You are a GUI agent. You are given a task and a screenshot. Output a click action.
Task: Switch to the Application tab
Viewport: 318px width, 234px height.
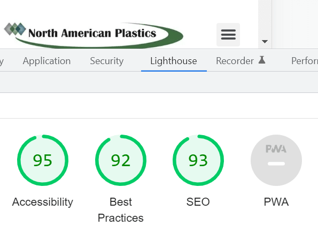(46, 61)
